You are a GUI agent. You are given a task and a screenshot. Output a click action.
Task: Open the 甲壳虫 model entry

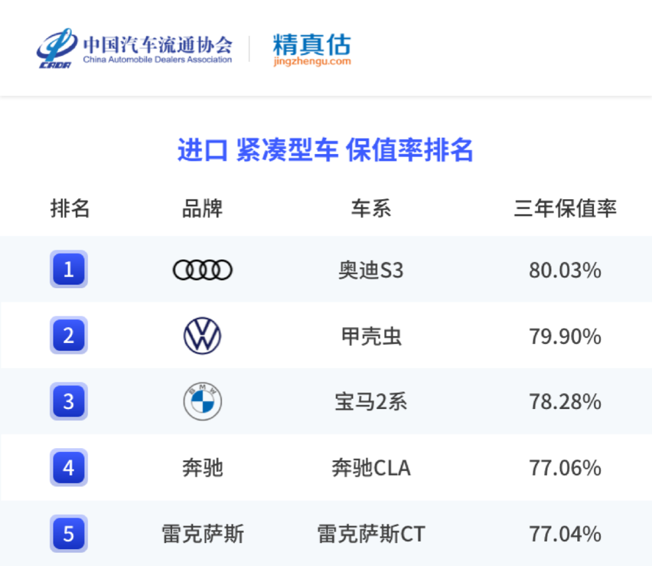coord(371,336)
